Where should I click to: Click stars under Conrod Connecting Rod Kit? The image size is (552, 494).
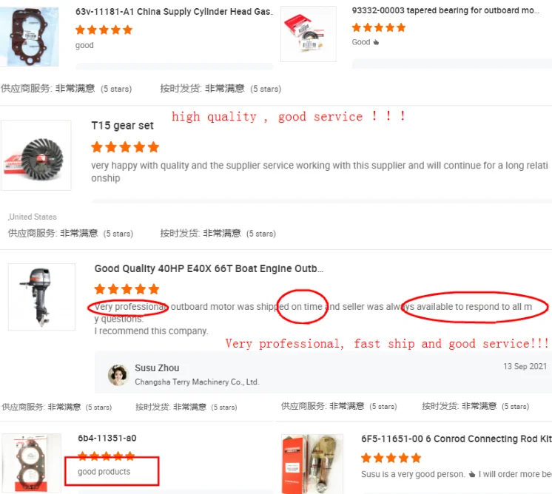click(x=391, y=458)
